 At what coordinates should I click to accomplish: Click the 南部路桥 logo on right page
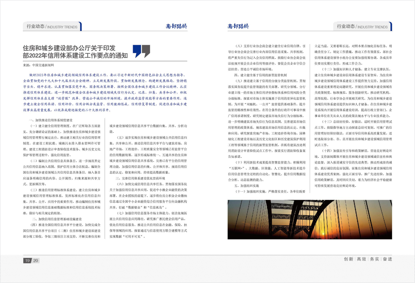[x=238, y=26]
